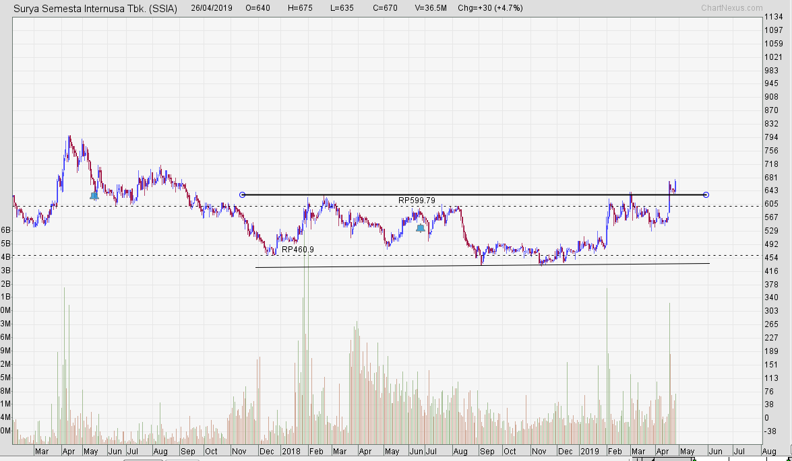Click the 605 price axis label
The height and width of the screenshot is (461, 792).
pyautogui.click(x=771, y=204)
